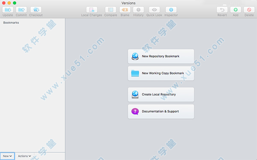Open the Inspector info icon

(x=171, y=10)
